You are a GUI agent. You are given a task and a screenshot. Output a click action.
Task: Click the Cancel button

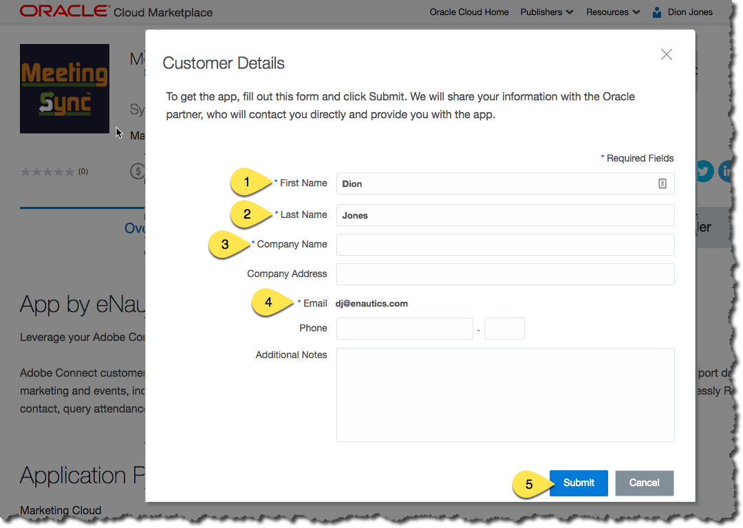point(644,483)
